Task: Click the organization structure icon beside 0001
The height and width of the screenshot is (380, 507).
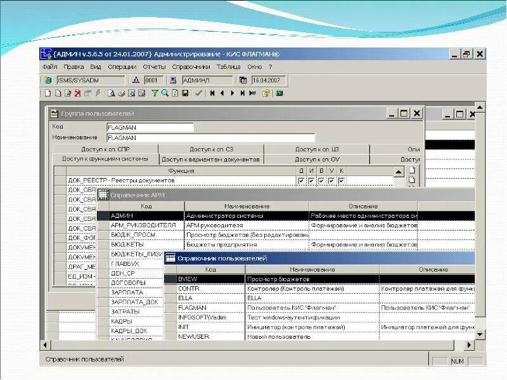Action: [x=136, y=80]
